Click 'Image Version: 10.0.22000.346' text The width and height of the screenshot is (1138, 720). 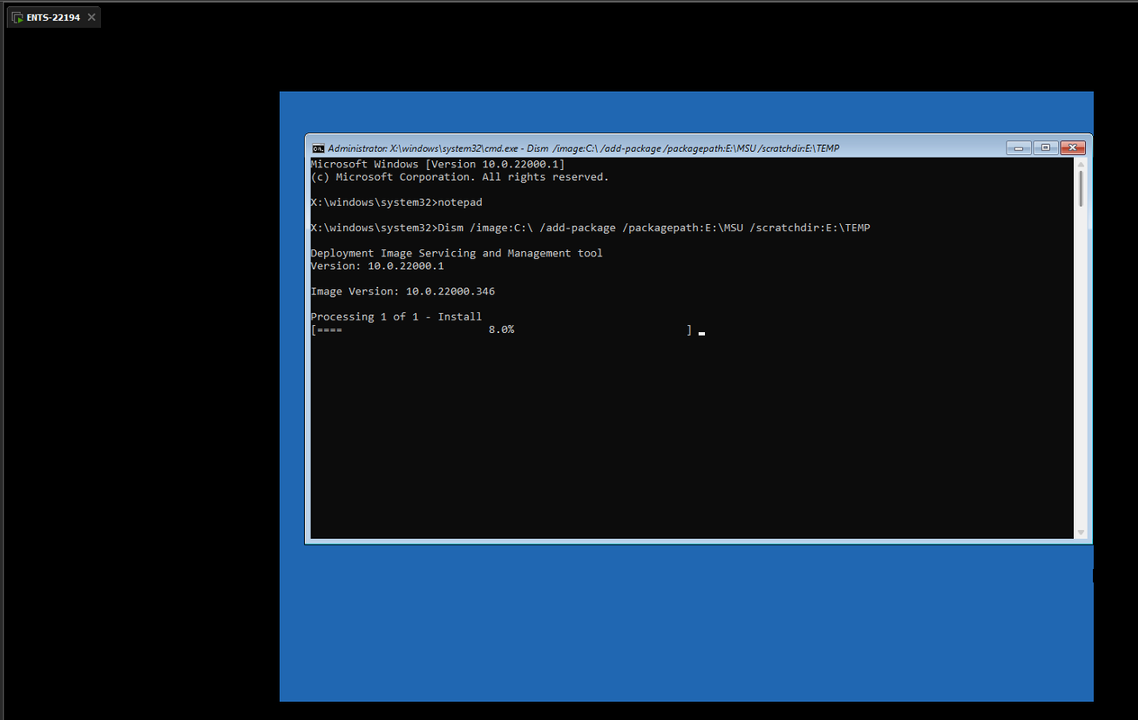[402, 292]
